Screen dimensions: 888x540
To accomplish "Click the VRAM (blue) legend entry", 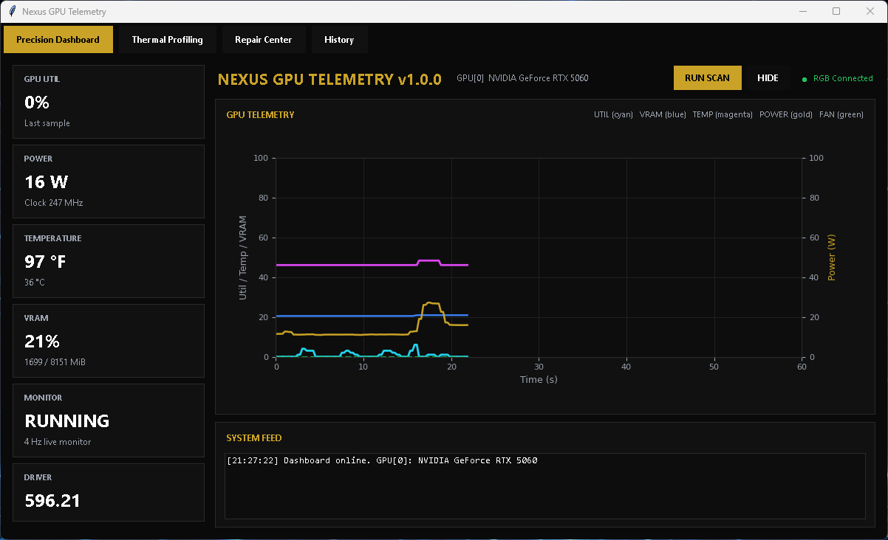I will click(663, 114).
